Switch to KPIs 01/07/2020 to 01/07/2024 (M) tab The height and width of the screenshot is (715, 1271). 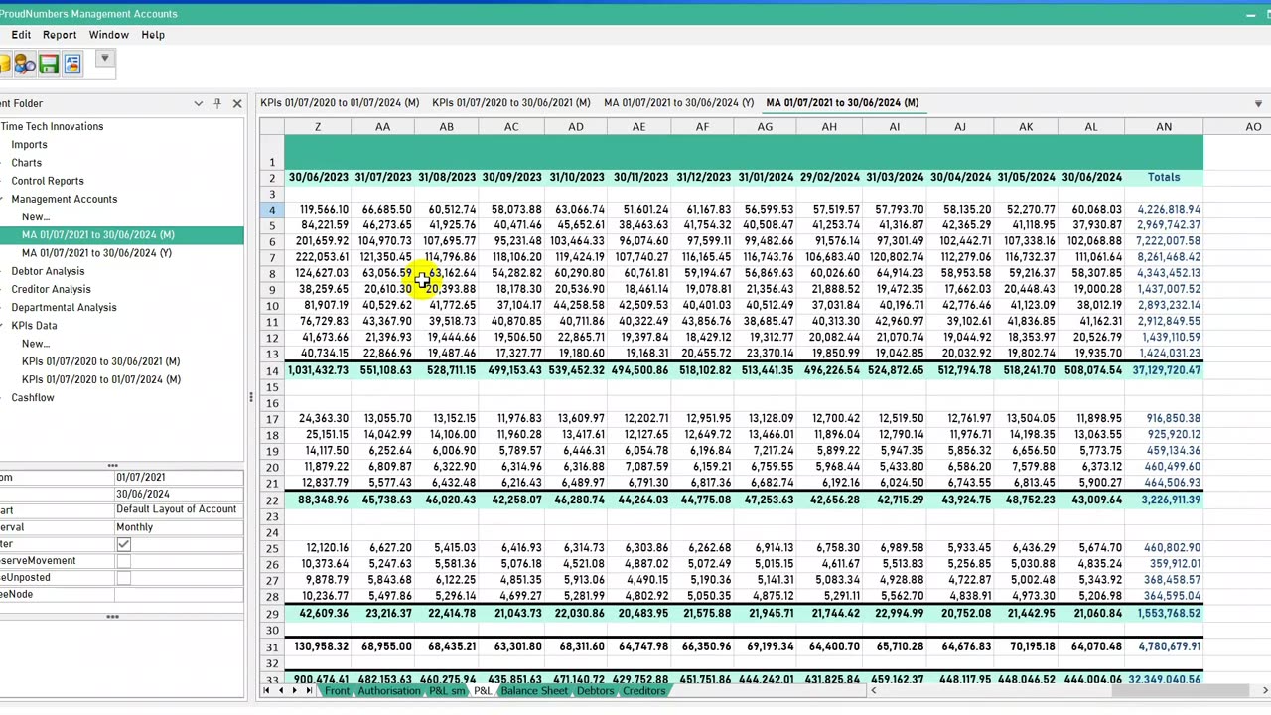click(x=340, y=102)
